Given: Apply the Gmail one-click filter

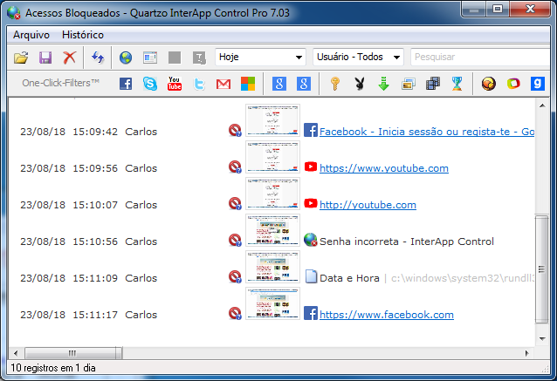Looking at the screenshot, I should point(223,85).
